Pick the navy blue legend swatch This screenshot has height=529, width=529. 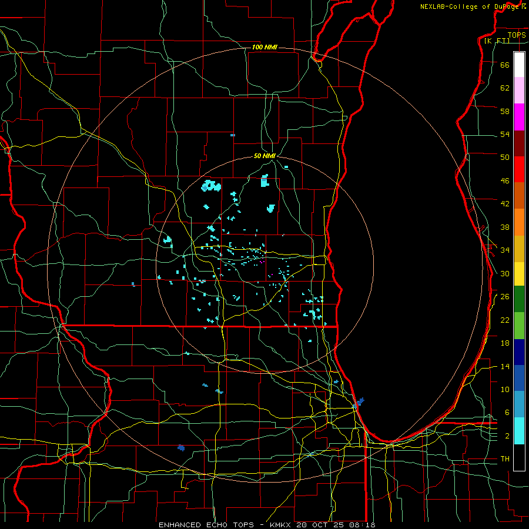click(x=519, y=352)
